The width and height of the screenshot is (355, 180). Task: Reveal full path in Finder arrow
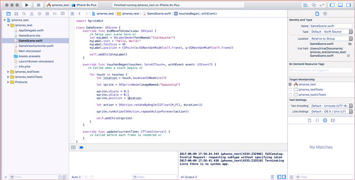[x=348, y=56]
